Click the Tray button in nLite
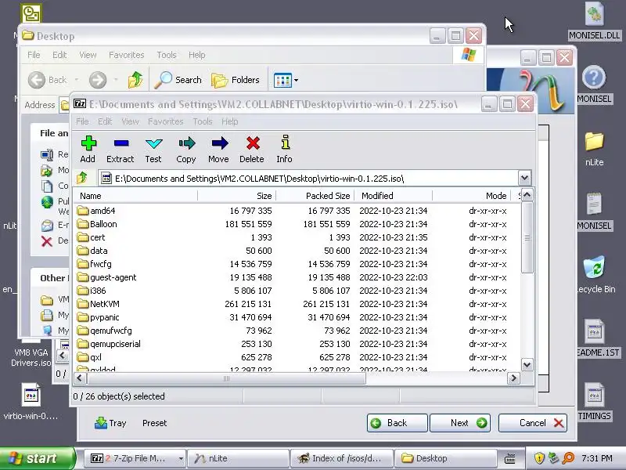The width and height of the screenshot is (626, 470). [110, 423]
